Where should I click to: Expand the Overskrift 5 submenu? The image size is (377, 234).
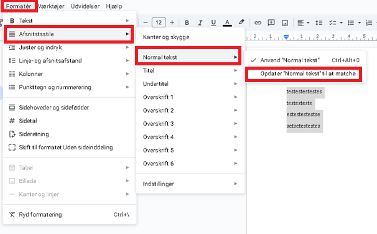point(190,150)
